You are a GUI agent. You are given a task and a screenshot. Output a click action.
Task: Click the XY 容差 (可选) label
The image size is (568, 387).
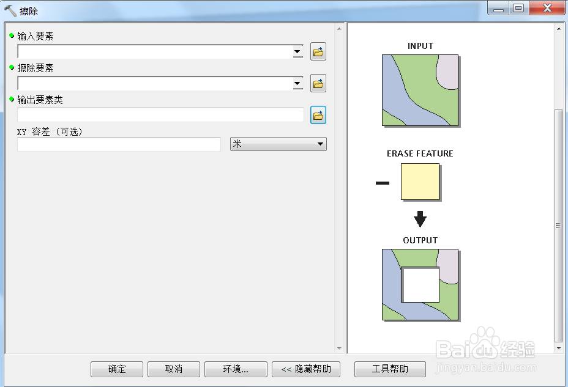50,131
